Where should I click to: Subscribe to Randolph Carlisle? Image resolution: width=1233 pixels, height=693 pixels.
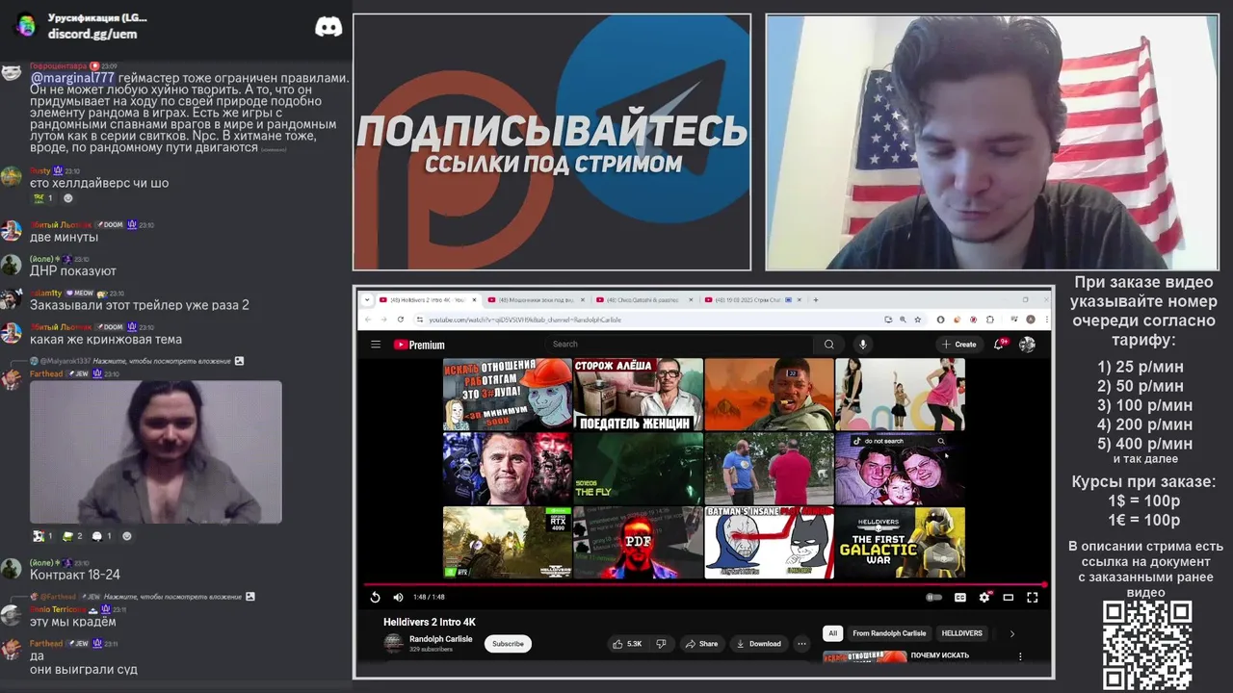point(508,644)
